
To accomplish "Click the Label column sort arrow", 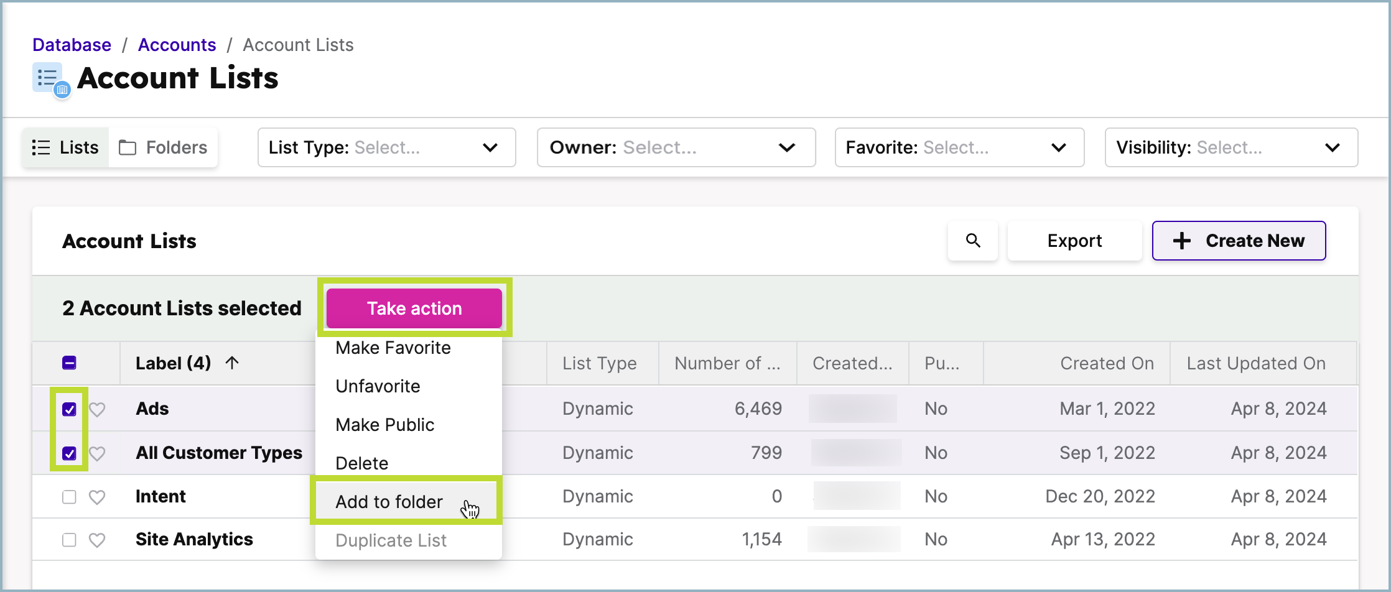I will [x=232, y=363].
